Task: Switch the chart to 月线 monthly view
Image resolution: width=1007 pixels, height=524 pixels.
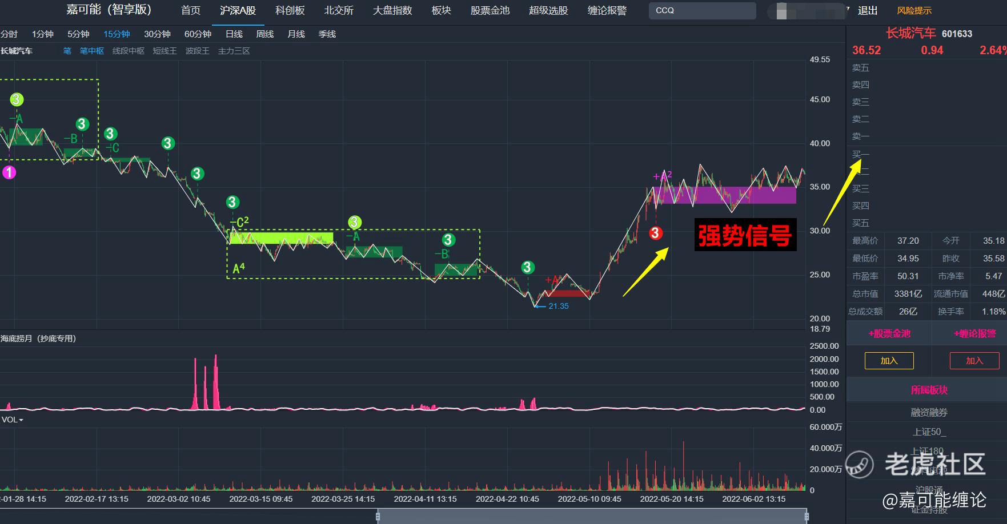Action: tap(296, 34)
